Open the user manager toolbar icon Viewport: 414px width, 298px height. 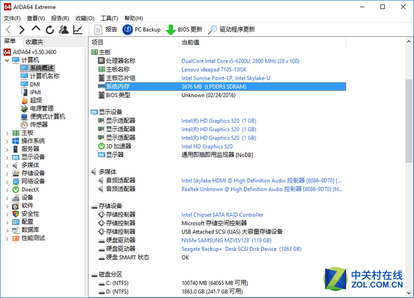(63, 29)
